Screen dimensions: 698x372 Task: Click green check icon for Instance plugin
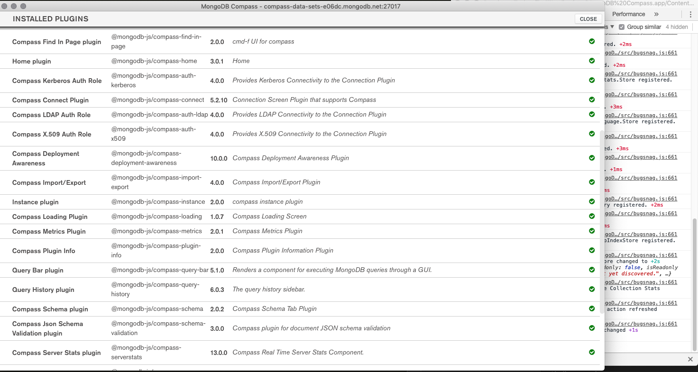coord(592,201)
